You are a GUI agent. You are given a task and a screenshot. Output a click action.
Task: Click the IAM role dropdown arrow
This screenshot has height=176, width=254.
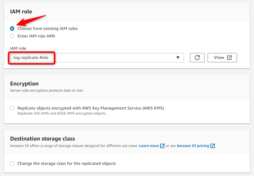(x=178, y=58)
